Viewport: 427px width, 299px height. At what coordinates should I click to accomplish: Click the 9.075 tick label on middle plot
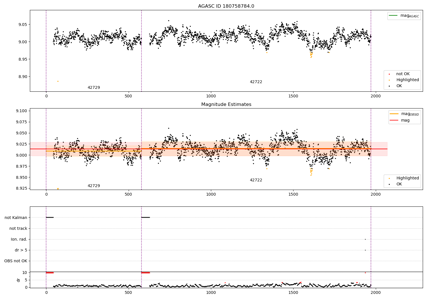[x=22, y=122]
